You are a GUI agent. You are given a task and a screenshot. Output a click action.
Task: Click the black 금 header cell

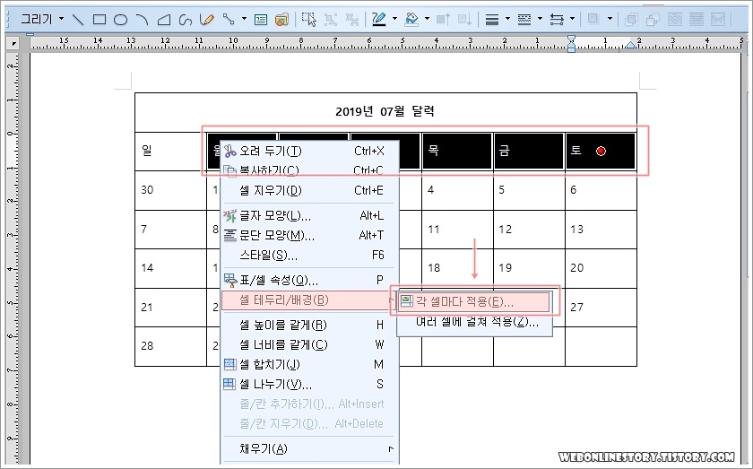coord(529,152)
